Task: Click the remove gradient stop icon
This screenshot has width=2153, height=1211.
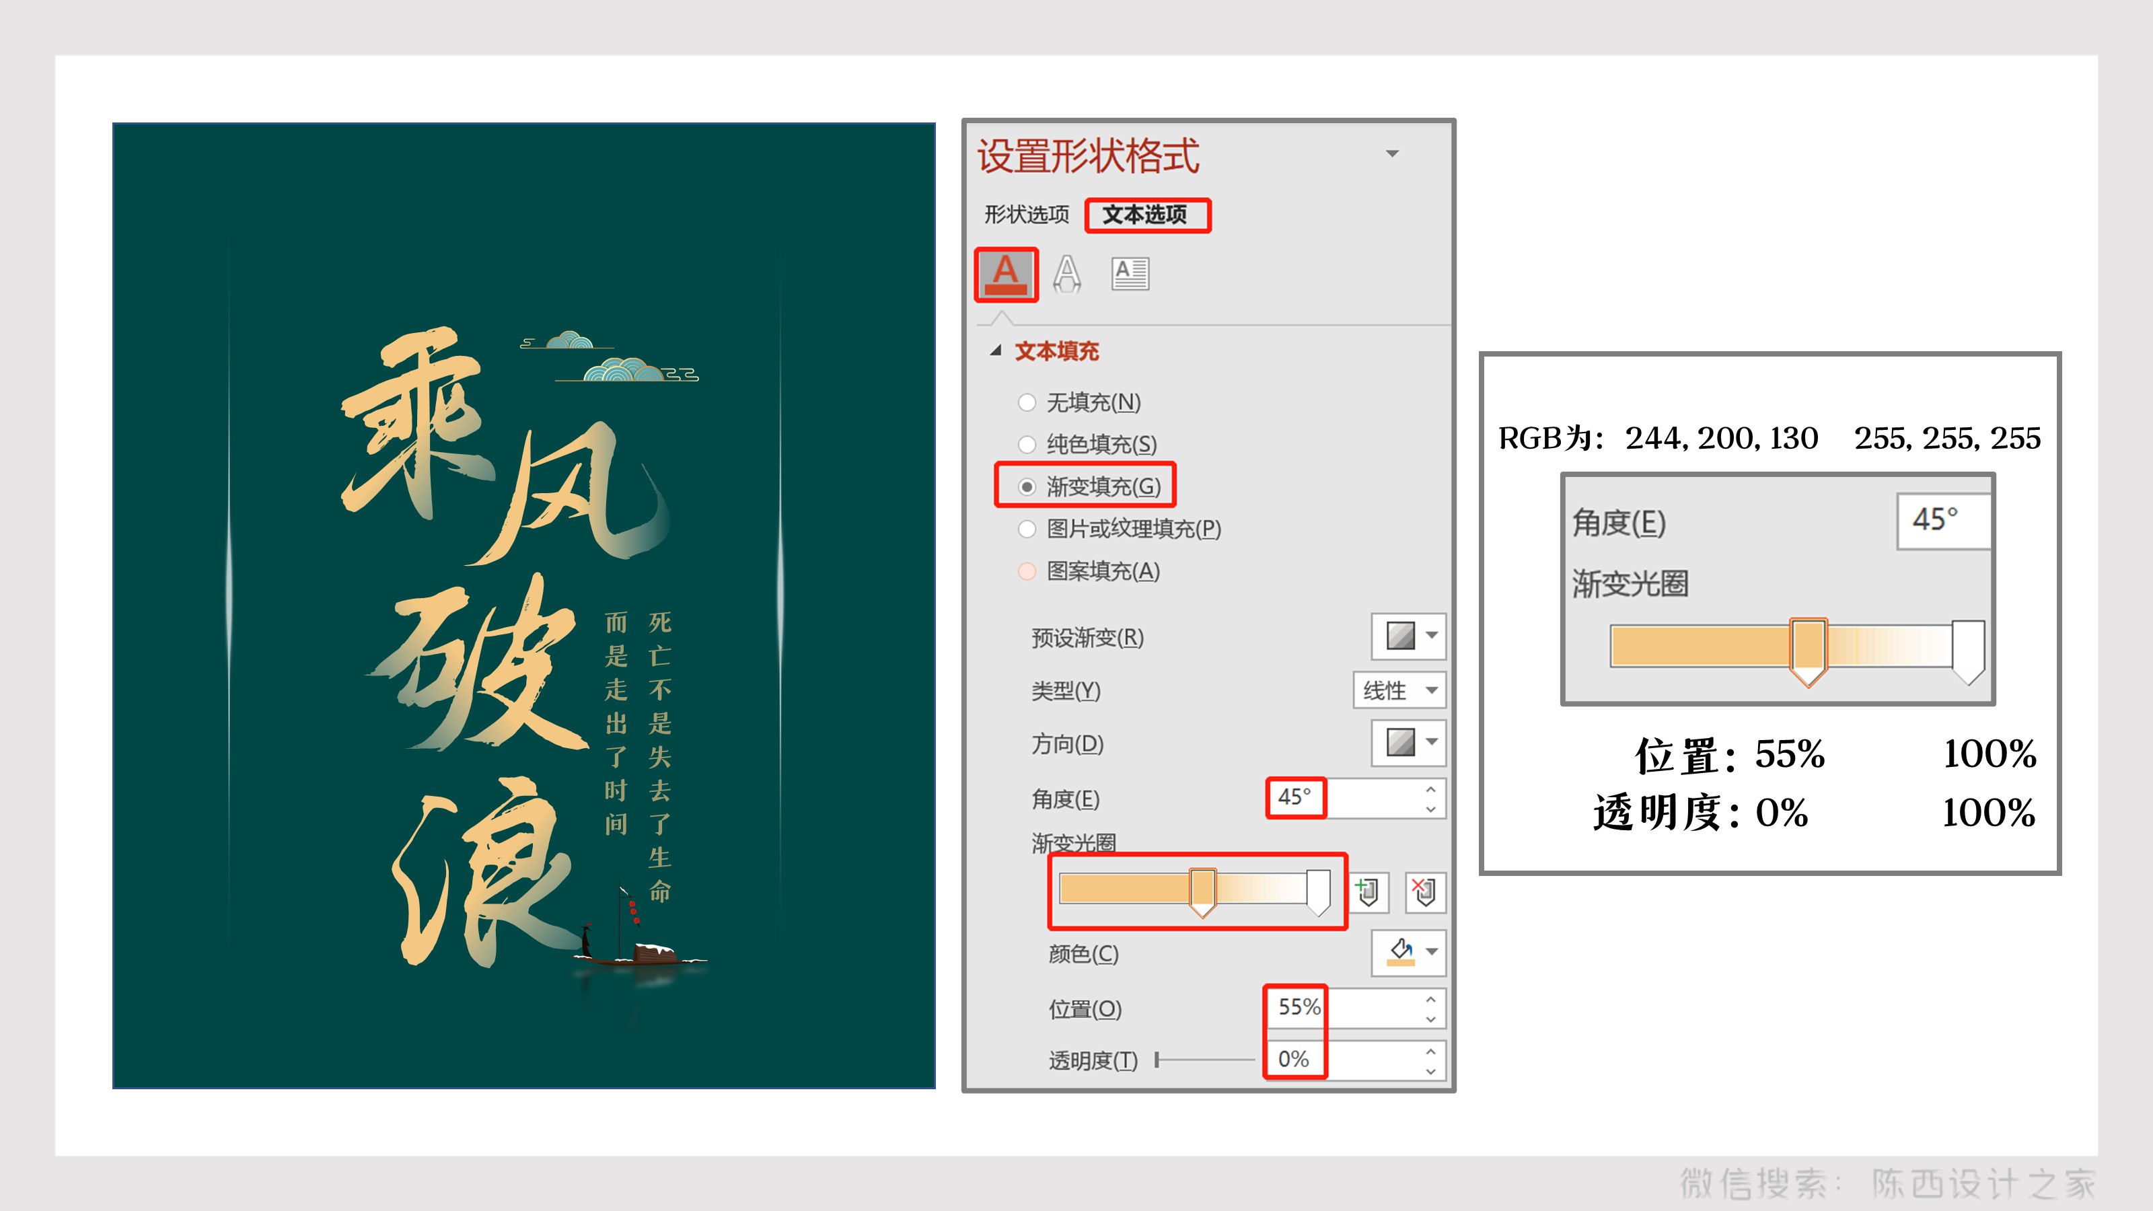Action: [x=1424, y=891]
